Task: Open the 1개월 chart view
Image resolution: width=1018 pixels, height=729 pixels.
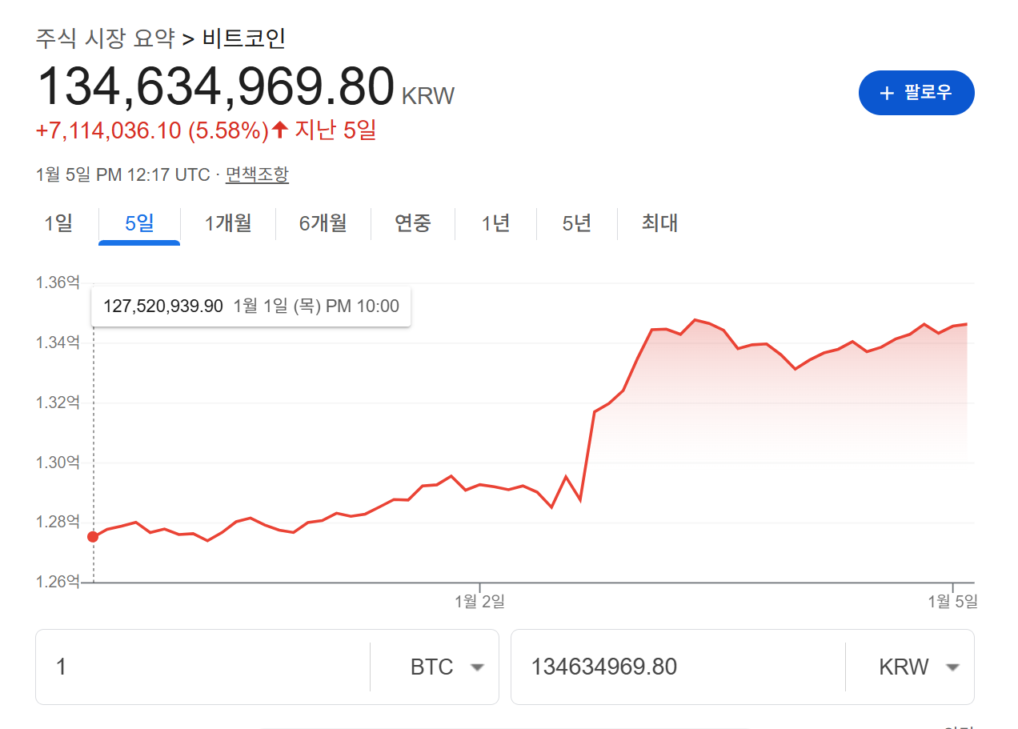Action: (228, 224)
